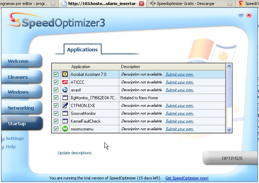Close the programas por editor browser tab
Screen dimensions: 259x183
coord(53,4)
